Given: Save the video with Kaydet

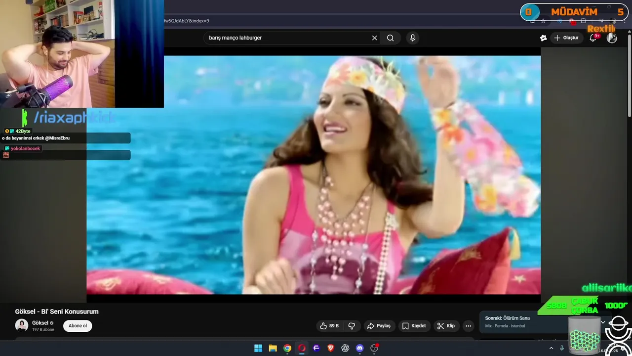Looking at the screenshot, I should (414, 326).
